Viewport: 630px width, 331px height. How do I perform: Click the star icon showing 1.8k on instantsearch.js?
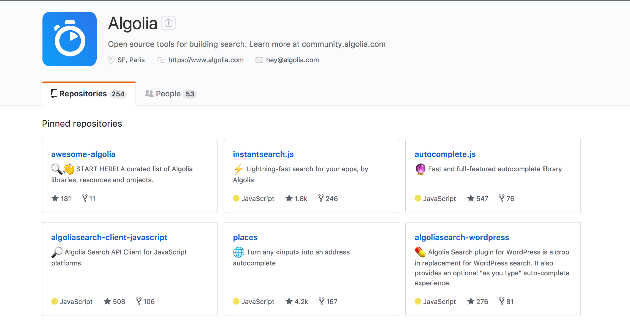click(x=289, y=198)
